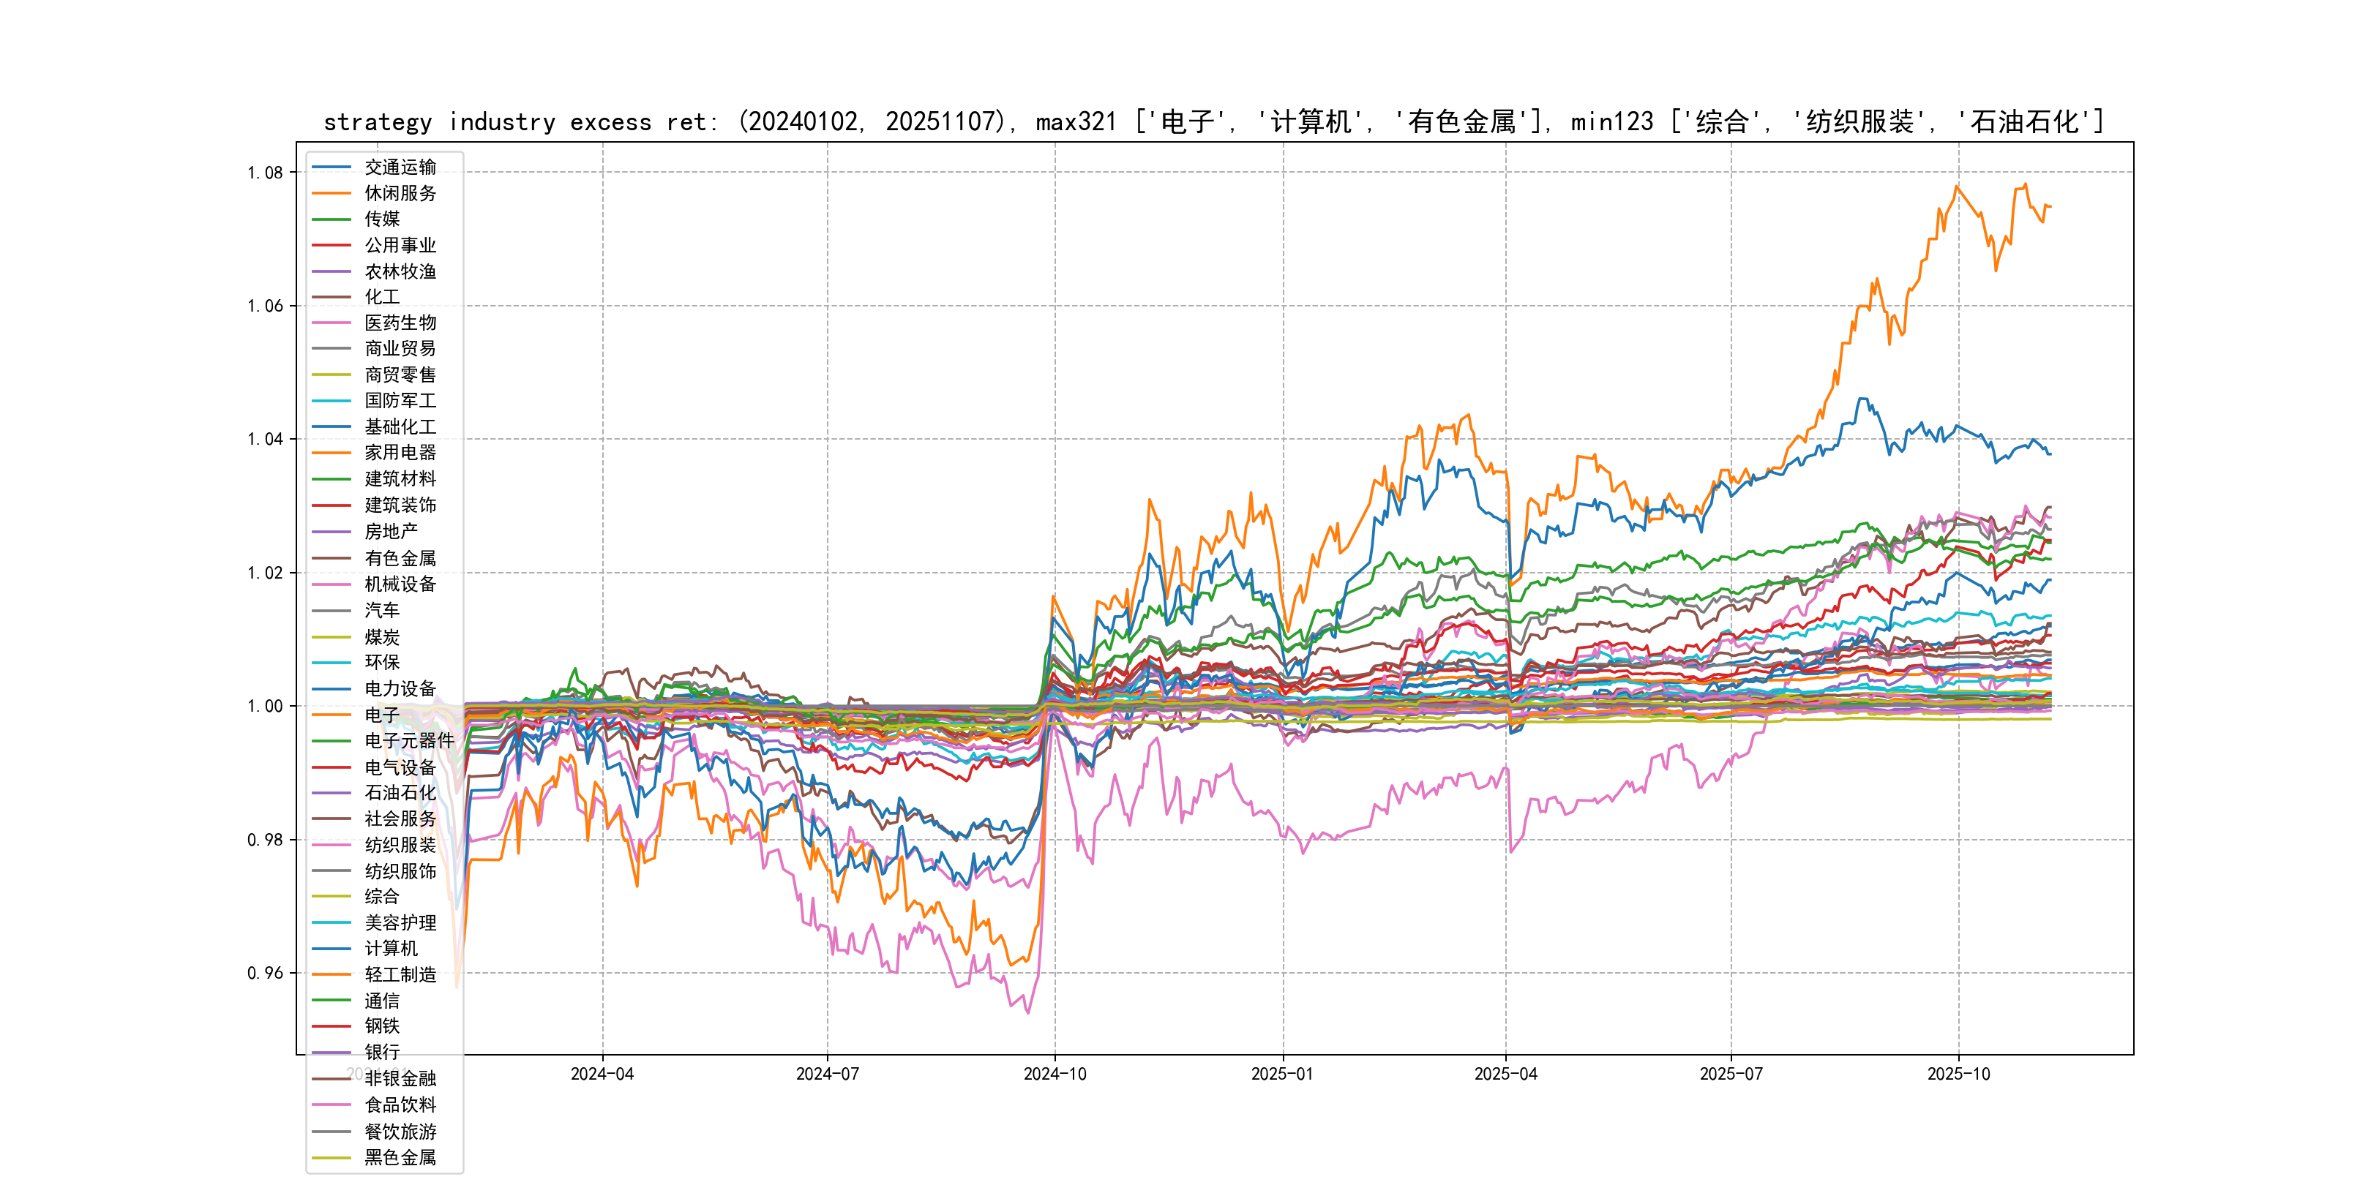Click the 休闲服务 legend label
Image resolution: width=2371 pixels, height=1185 pixels.
click(400, 193)
